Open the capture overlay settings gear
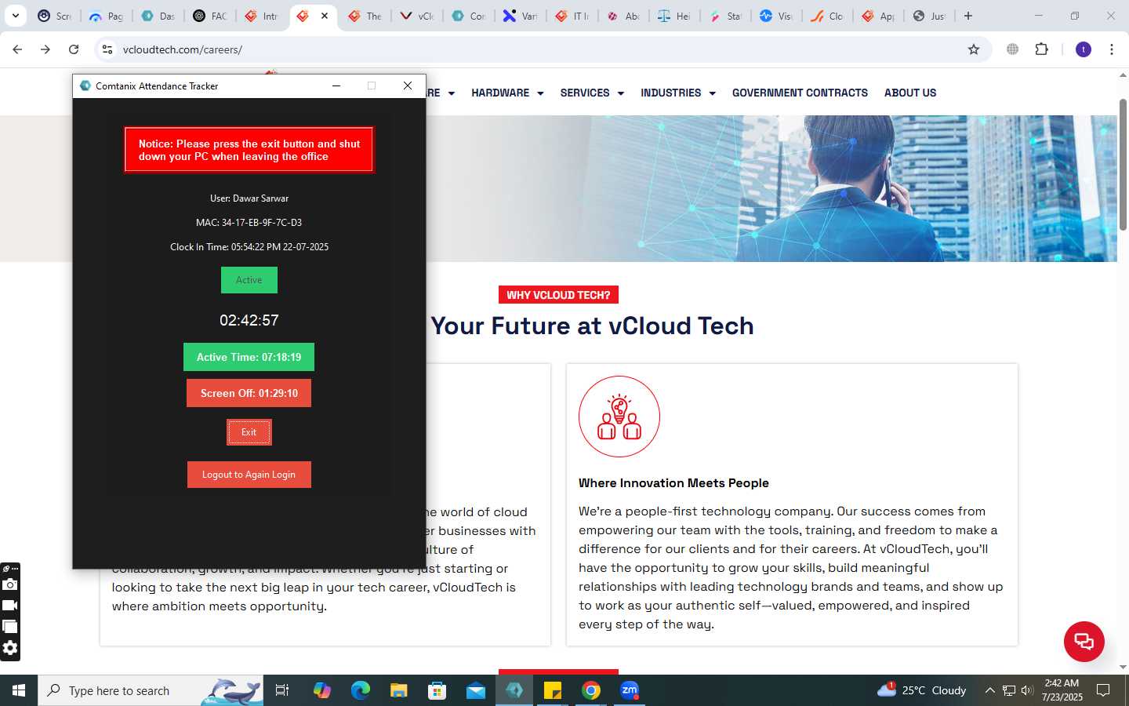 9,648
